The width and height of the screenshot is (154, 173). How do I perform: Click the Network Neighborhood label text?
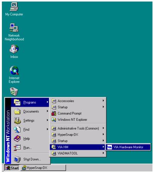[x=14, y=37]
